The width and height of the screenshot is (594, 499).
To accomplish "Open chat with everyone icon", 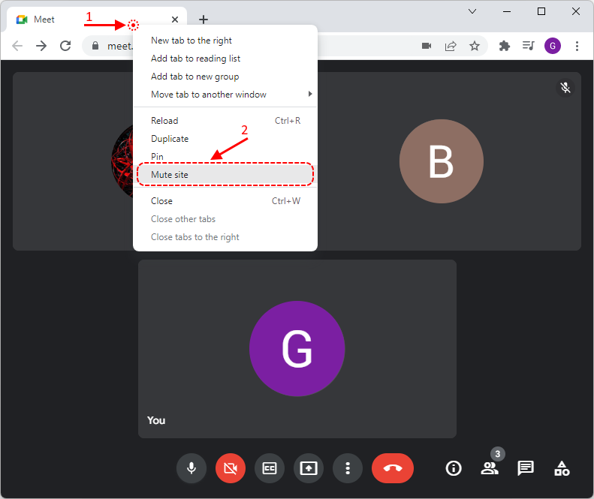I will pos(526,468).
